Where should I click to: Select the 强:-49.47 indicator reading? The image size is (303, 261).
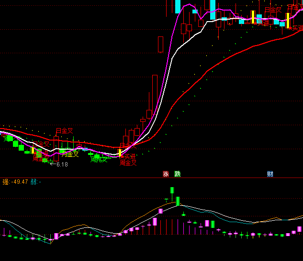pyautogui.click(x=14, y=182)
